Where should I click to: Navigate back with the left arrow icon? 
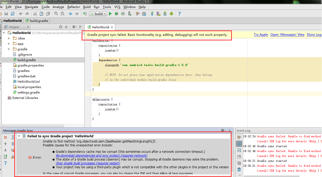tap(70, 14)
